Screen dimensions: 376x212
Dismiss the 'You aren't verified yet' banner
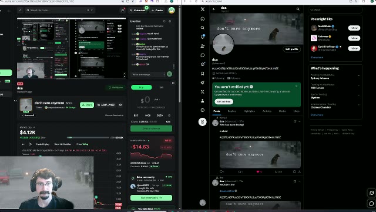[296, 86]
